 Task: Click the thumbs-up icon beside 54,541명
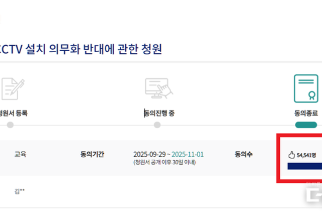[x=291, y=155]
